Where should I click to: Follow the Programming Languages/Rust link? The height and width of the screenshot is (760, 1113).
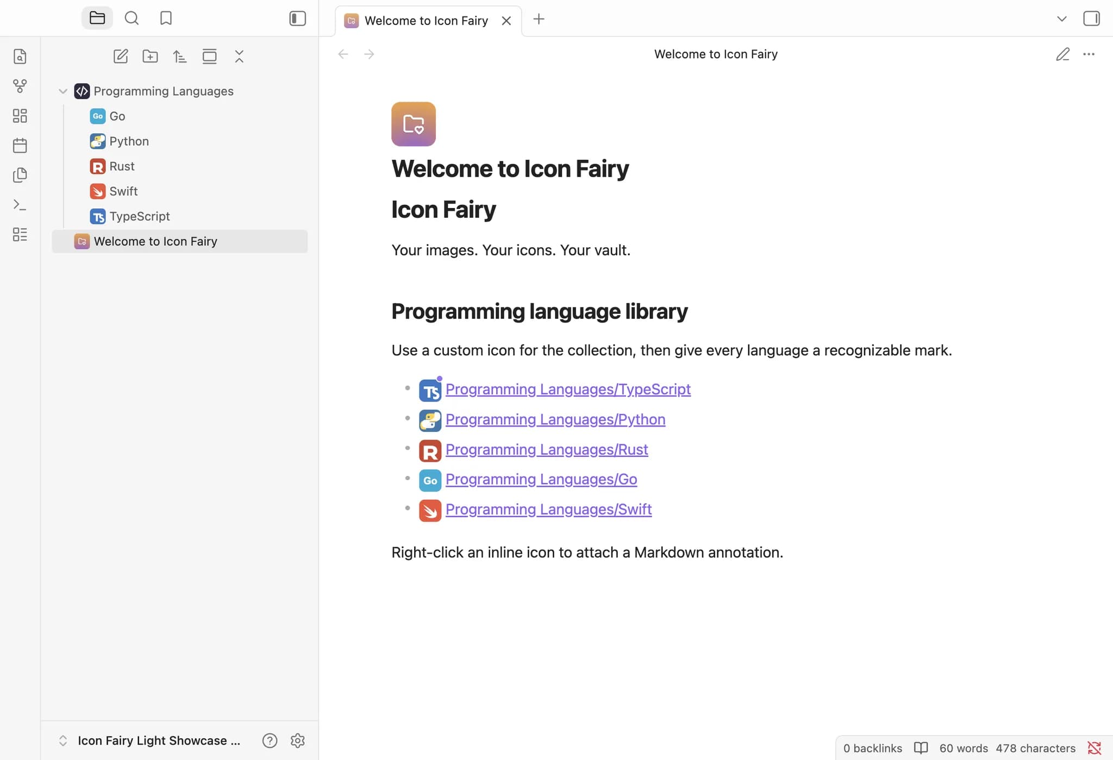tap(547, 449)
